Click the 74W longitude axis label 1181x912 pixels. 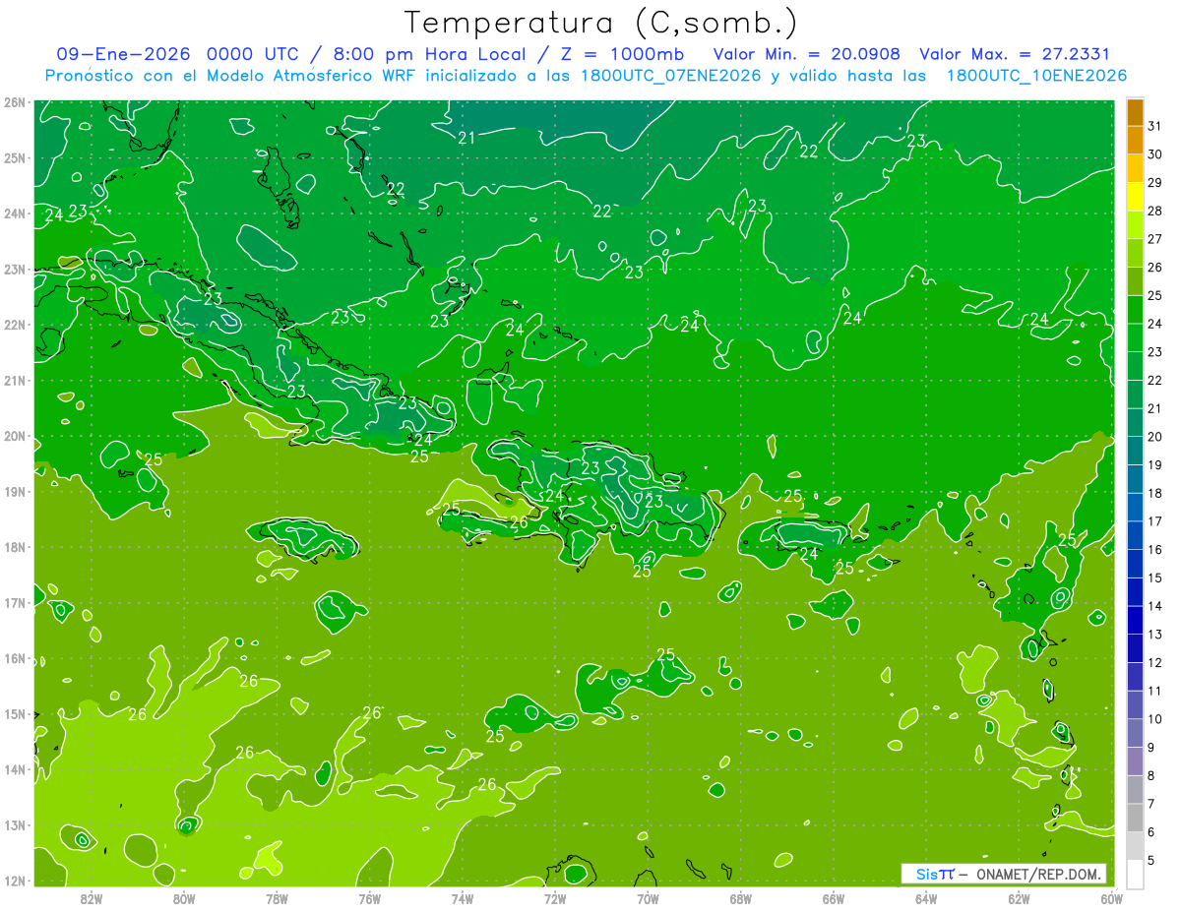click(463, 898)
